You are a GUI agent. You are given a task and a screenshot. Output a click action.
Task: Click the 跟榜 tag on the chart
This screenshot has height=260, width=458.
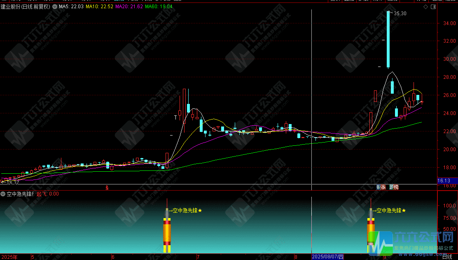(x=394, y=187)
